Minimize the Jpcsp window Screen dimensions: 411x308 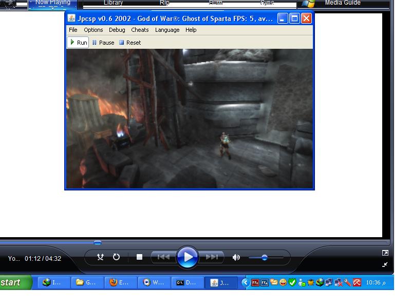coord(283,18)
